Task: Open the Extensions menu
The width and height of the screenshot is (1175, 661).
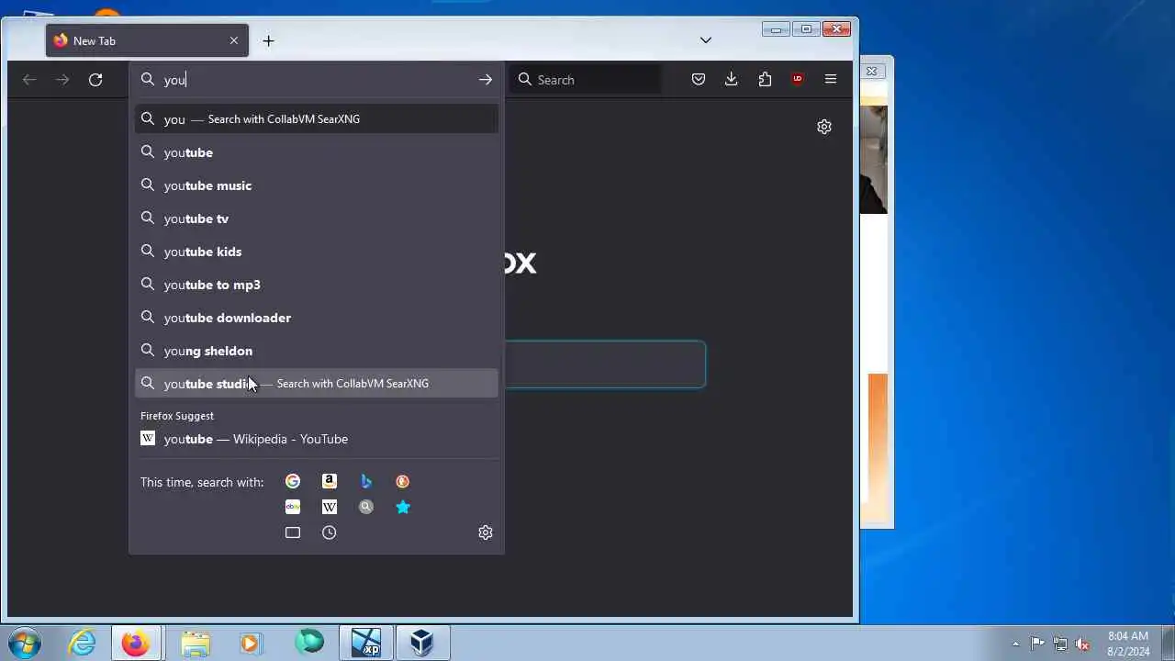Action: coord(765,80)
